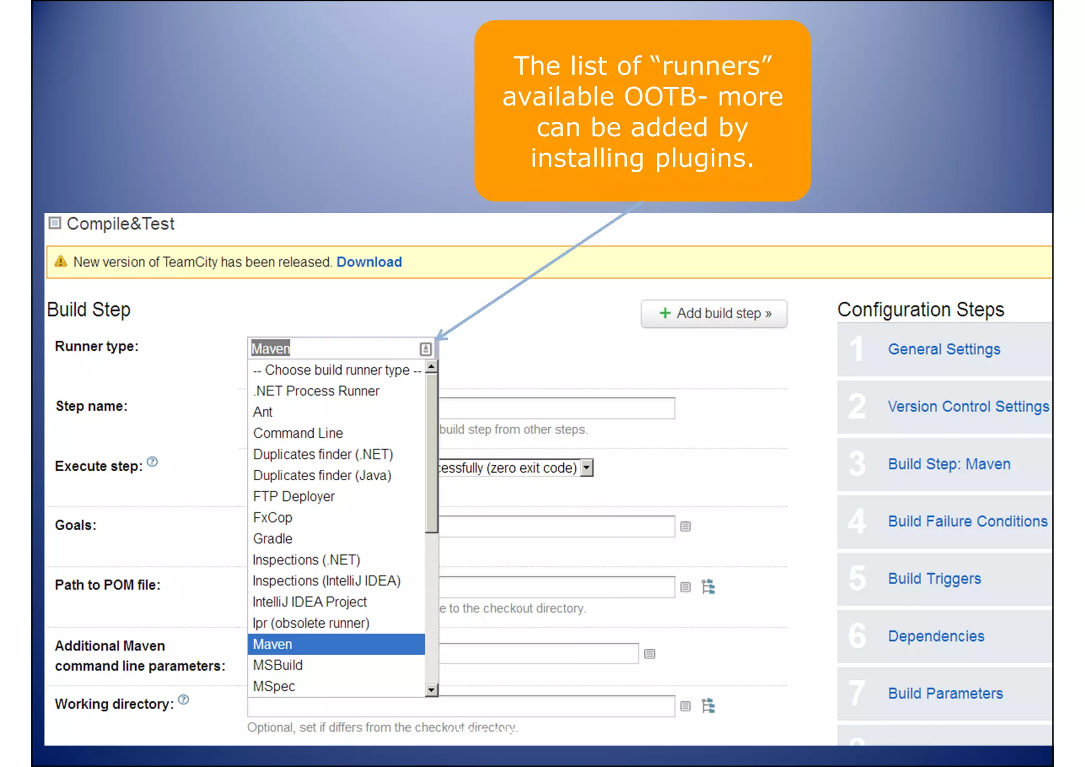Select Ipr (obsolete runner) option
This screenshot has height=767, width=1085.
click(336, 623)
